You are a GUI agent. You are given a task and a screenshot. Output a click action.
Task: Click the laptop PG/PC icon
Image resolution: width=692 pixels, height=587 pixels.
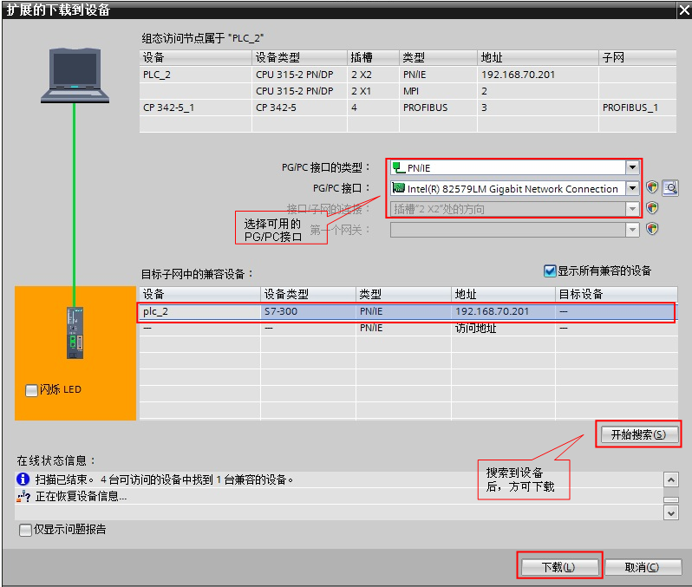(75, 75)
